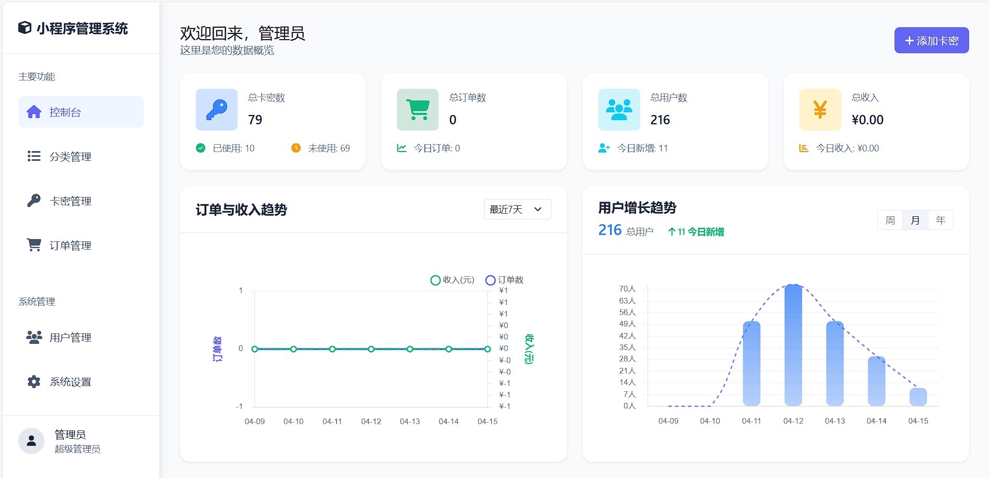The image size is (989, 478).
Task: Click the tallest bar for 04-12
Action: [x=793, y=345]
